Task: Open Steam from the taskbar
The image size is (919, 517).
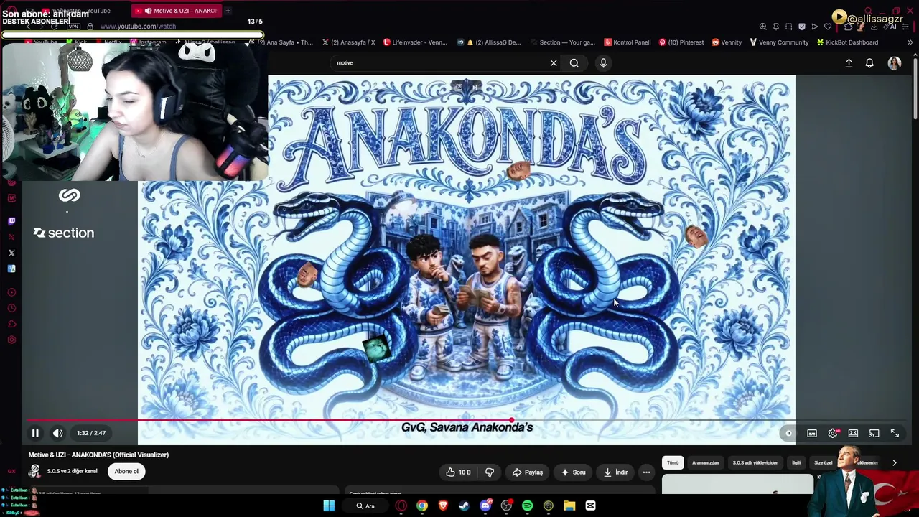Action: [x=464, y=506]
